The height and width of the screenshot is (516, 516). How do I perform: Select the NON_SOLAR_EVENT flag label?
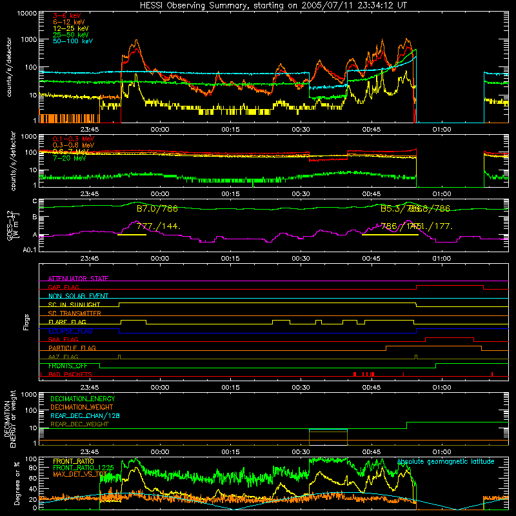coord(78,296)
